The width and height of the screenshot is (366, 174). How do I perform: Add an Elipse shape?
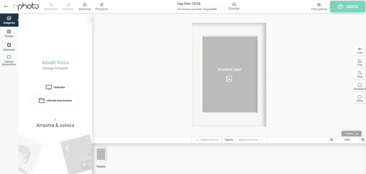point(359,98)
